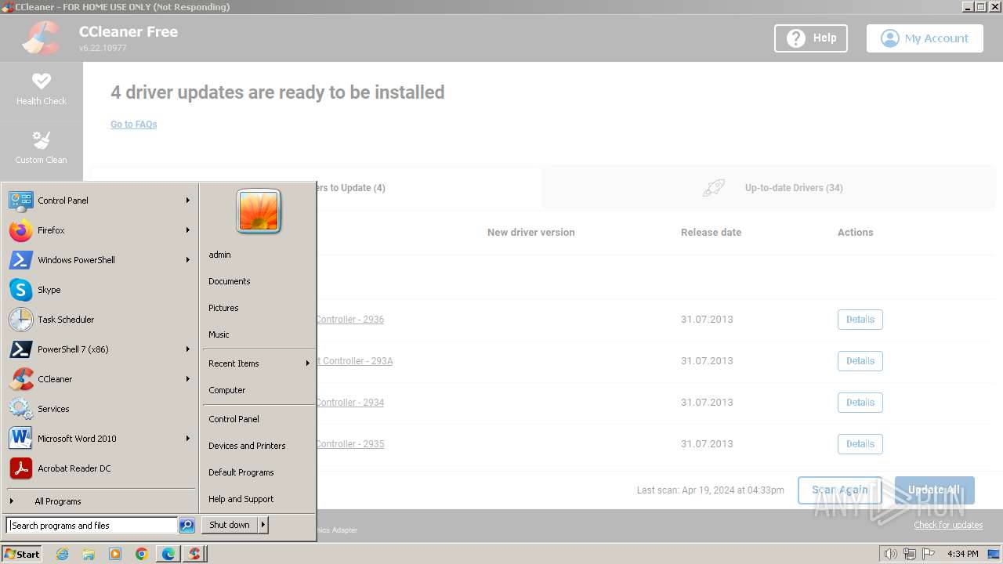This screenshot has height=564, width=1003.
Task: Expand the Recent Items submenu
Action: pyautogui.click(x=259, y=363)
